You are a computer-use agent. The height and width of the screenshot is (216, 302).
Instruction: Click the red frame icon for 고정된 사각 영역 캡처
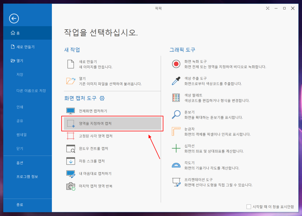[x=70, y=136]
